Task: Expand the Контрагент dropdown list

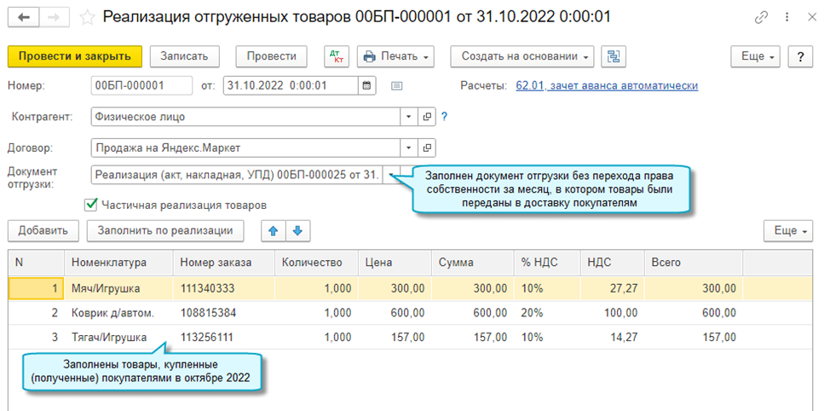Action: click(x=409, y=117)
